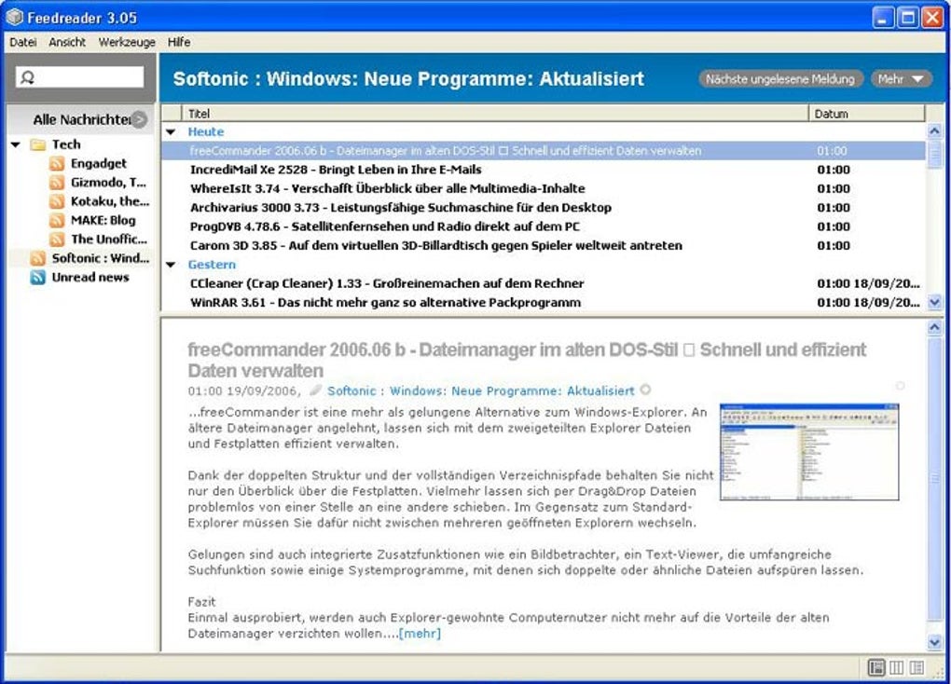Select the IncrediMail Xe 2528 message

pyautogui.click(x=544, y=170)
